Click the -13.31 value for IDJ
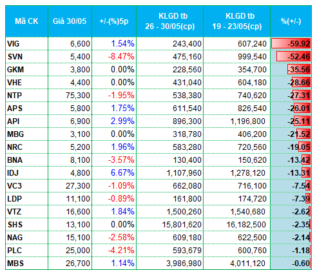 (x=299, y=173)
